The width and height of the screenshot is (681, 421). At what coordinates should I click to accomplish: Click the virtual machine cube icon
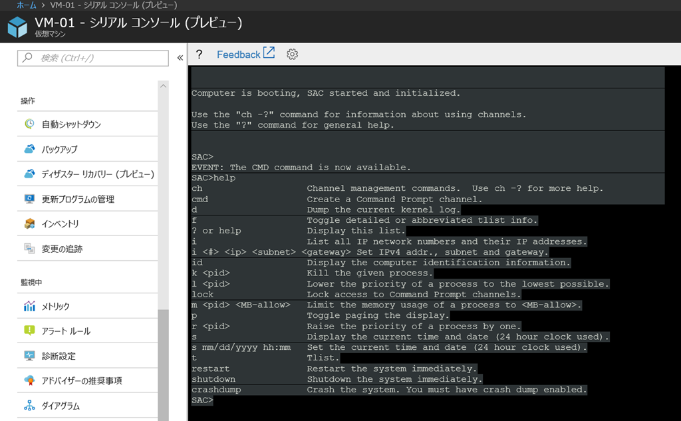[17, 28]
